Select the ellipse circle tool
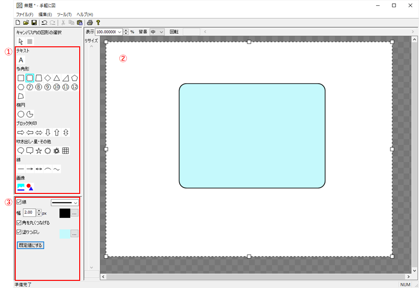 [21, 114]
